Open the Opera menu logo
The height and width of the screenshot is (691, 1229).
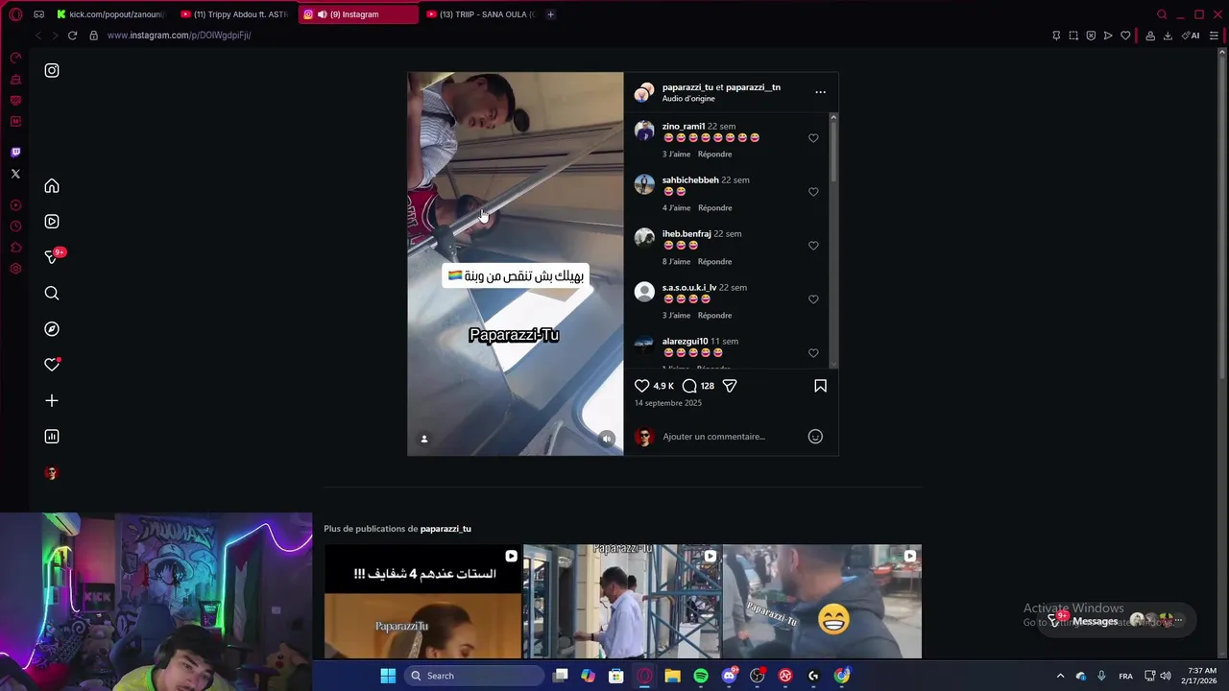(15, 14)
